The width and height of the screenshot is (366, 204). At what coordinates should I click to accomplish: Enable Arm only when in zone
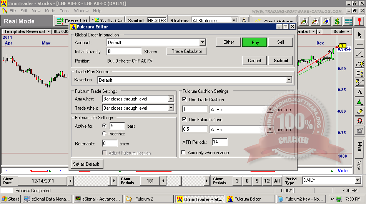184,153
